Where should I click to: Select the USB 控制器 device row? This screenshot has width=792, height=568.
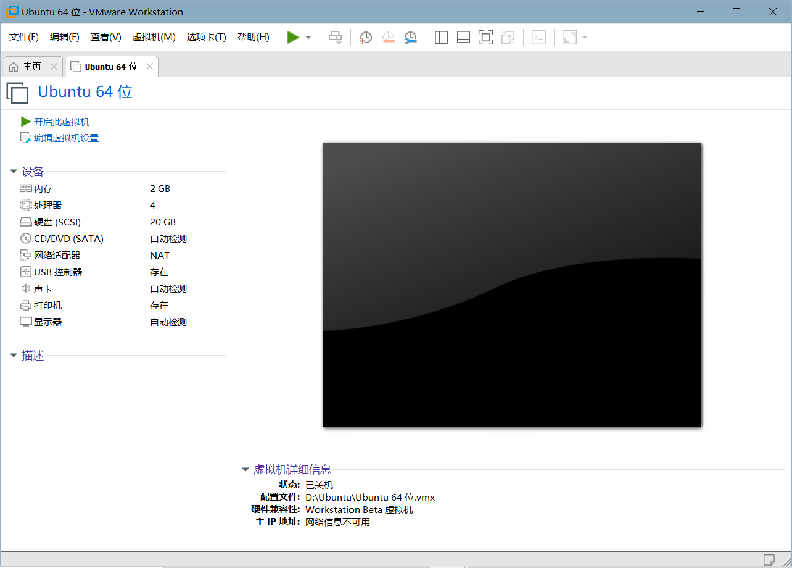click(122, 272)
